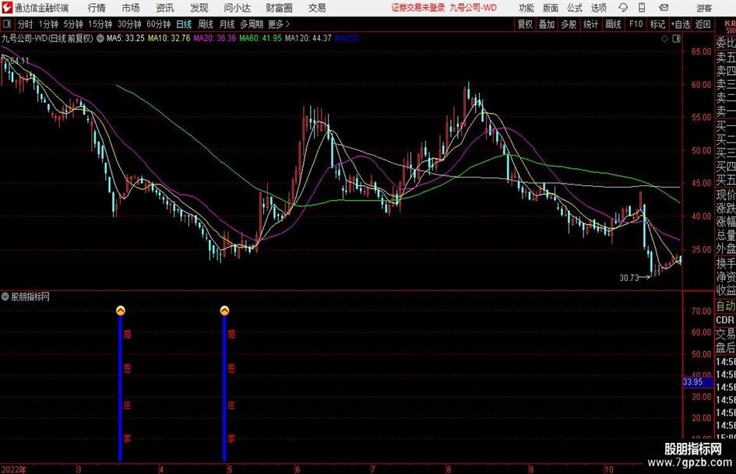Switch to 分时 chart tab

[25, 24]
